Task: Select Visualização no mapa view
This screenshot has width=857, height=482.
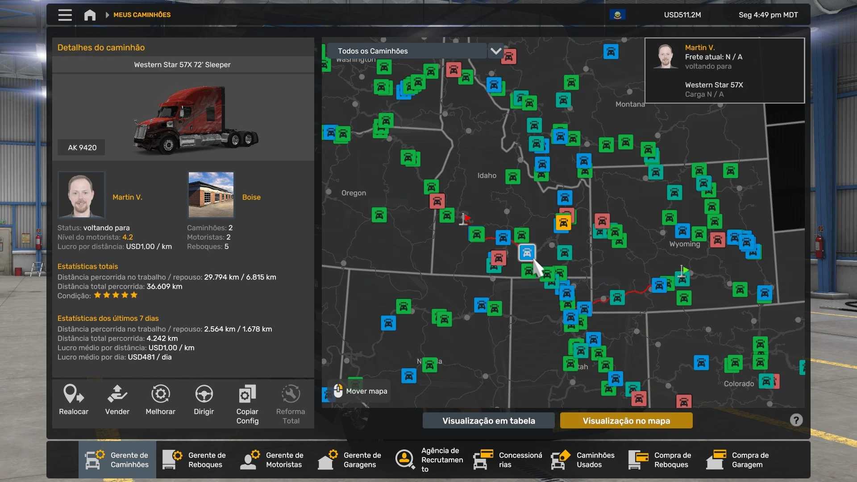Action: pos(626,420)
